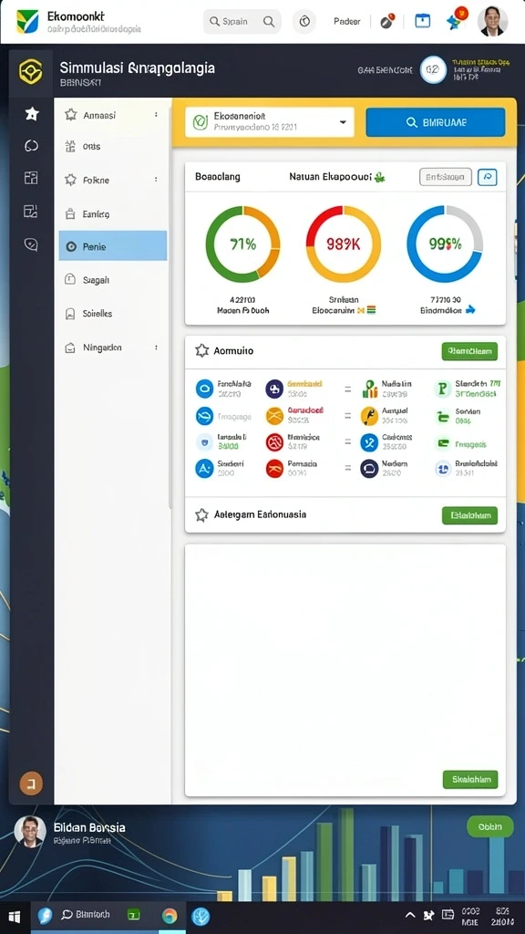Expand the Ningarden menu options dots
Image resolution: width=525 pixels, height=934 pixels.
tap(156, 347)
